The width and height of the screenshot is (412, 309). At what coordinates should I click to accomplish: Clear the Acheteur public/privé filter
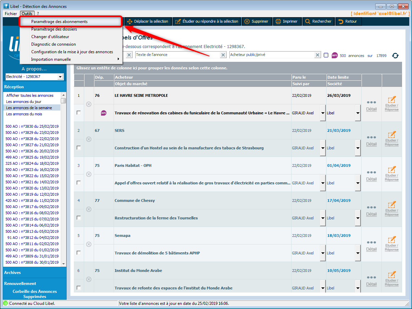tap(318, 55)
